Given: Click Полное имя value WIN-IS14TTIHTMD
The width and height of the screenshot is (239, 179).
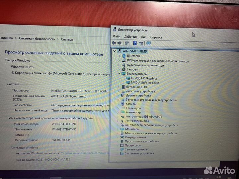Looking at the screenshot, I should click(x=64, y=129).
